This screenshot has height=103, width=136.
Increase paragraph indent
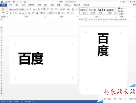pyautogui.click(x=64, y=9)
